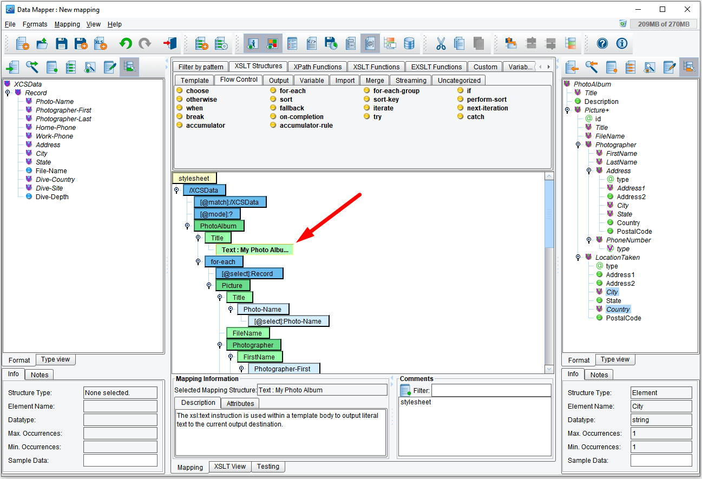Viewport: 702px width, 479px height.
Task: Click the question mark help icon
Action: pyautogui.click(x=602, y=44)
